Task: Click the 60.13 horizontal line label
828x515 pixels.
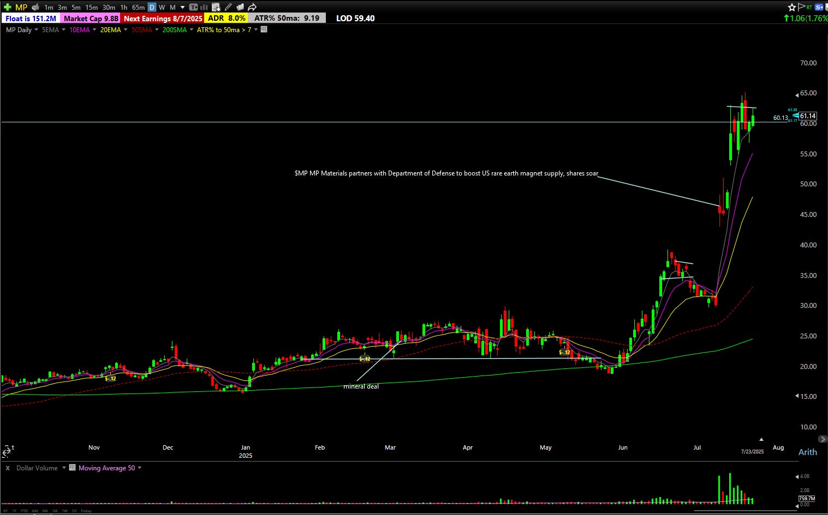Action: pos(781,118)
